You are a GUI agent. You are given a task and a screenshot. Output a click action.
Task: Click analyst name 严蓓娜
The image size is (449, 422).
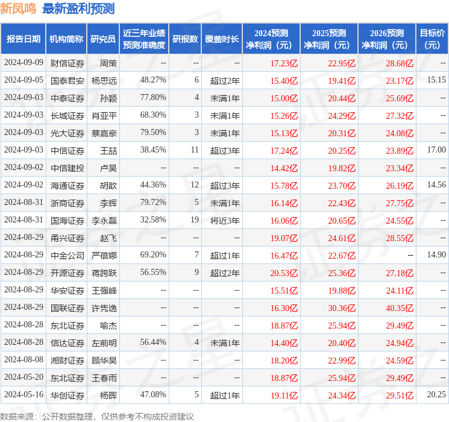[104, 255]
